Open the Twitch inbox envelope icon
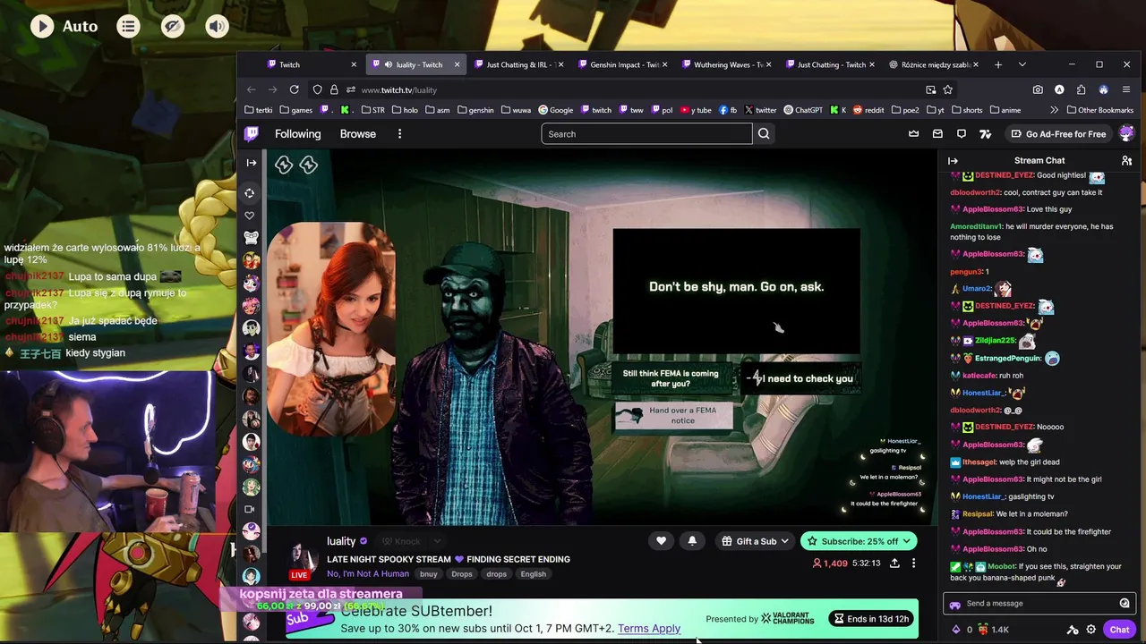The height and width of the screenshot is (644, 1146). pyautogui.click(x=937, y=134)
